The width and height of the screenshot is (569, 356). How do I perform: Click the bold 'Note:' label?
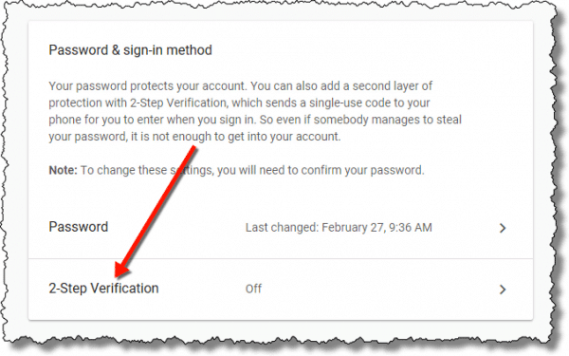[x=63, y=170]
